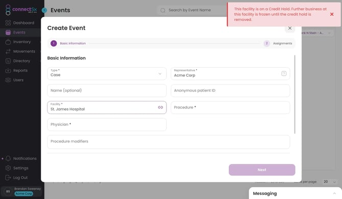Image resolution: width=342 pixels, height=199 pixels.
Task: Click the link icon in the Facility field
Action: click(160, 107)
